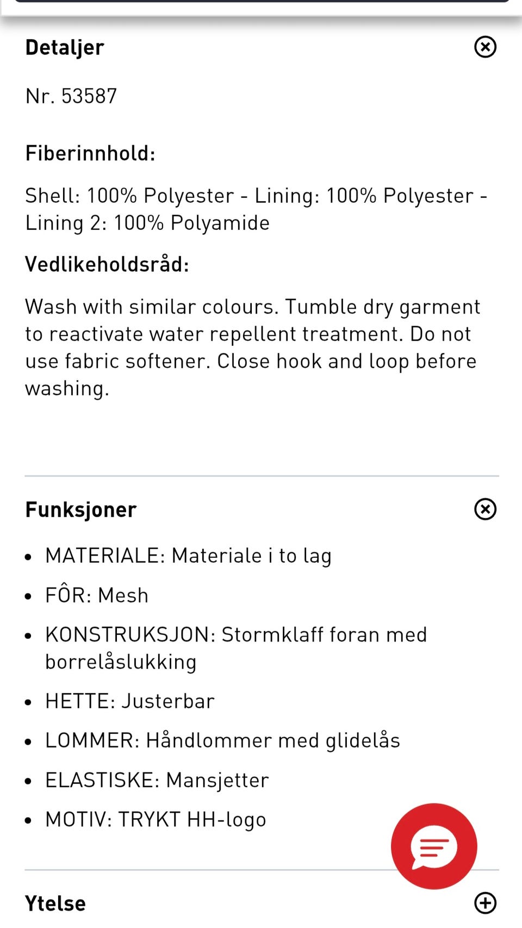Open the red chat bubble button

tap(434, 846)
